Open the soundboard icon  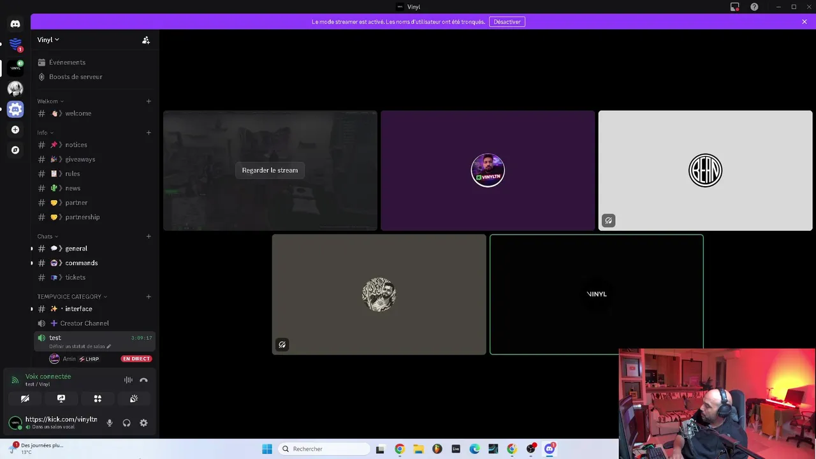(134, 398)
